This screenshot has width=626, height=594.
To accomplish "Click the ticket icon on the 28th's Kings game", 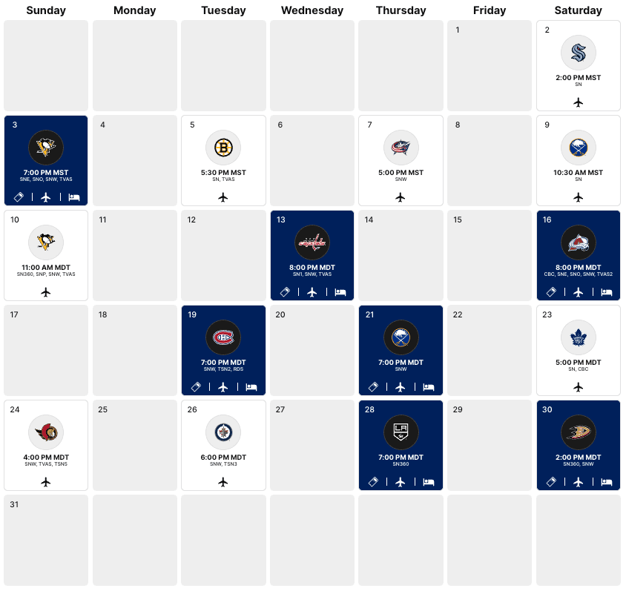I will [373, 482].
